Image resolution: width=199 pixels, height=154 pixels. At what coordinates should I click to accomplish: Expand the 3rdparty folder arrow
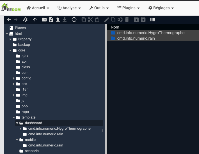10,39
